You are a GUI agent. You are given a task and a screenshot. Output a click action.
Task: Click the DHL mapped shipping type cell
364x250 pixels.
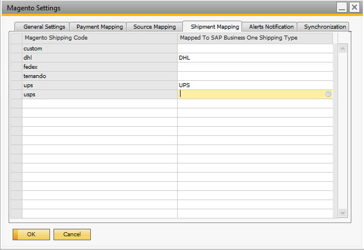(x=255, y=58)
